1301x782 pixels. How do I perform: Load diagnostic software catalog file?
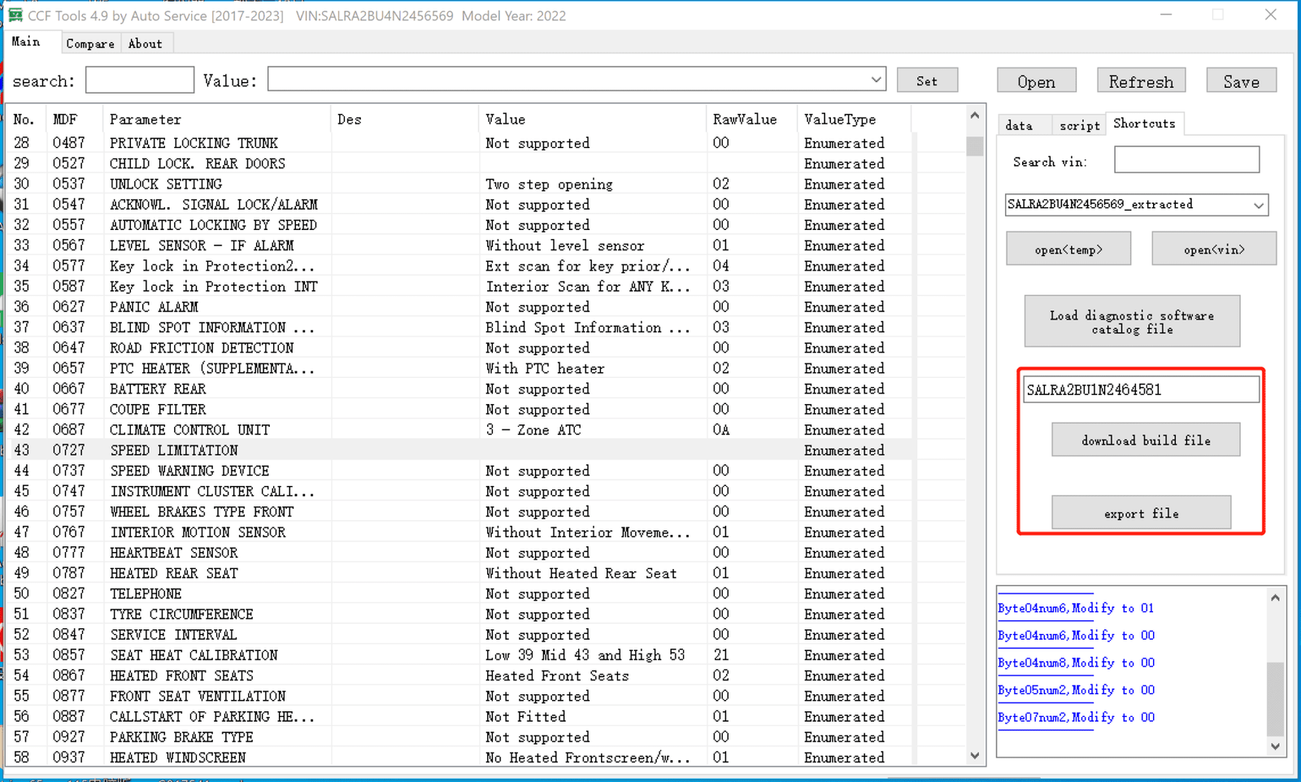tap(1131, 321)
